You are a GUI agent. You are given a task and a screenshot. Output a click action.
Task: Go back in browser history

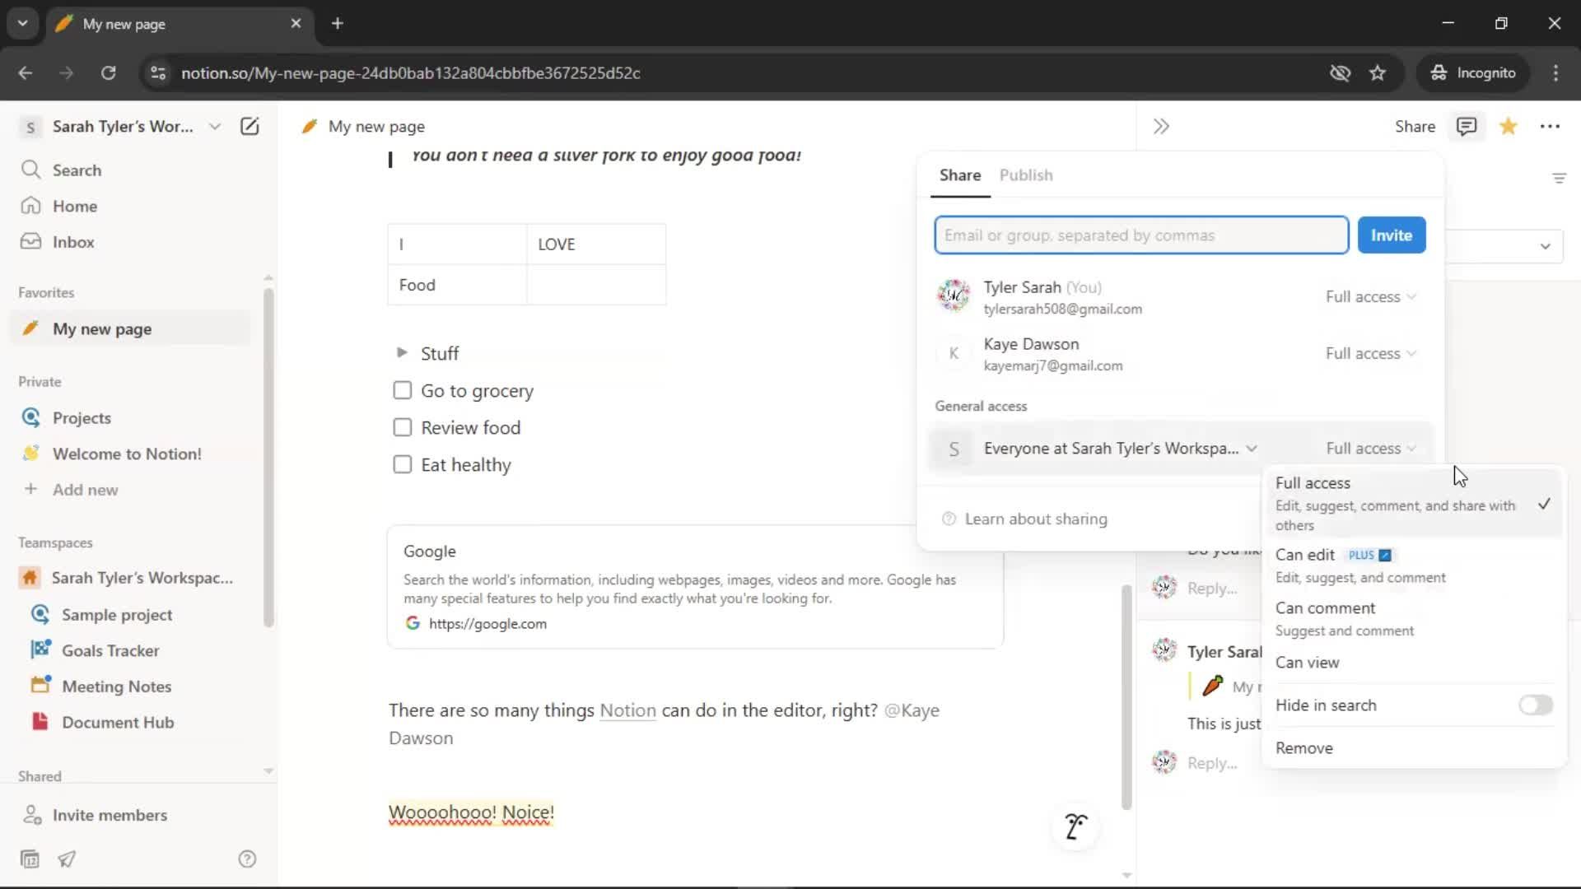pyautogui.click(x=26, y=72)
